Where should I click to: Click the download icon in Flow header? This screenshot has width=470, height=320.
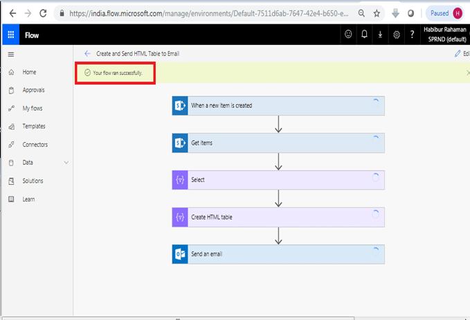380,35
